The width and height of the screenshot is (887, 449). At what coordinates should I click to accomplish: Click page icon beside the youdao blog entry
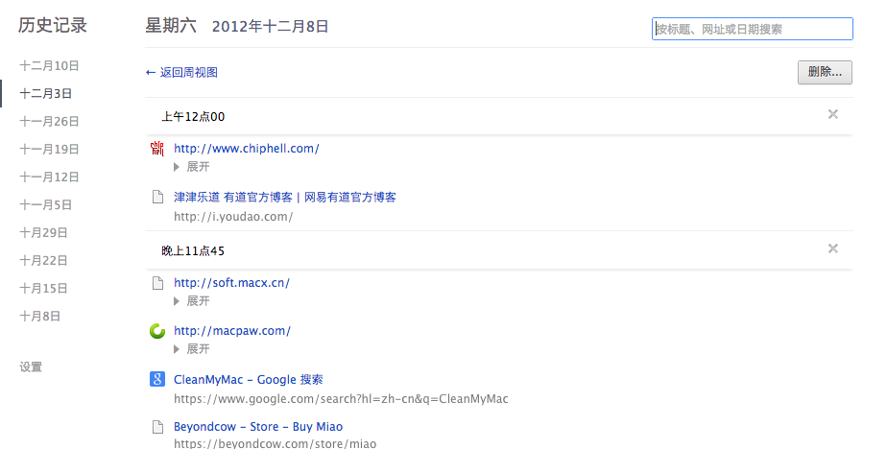tap(158, 197)
